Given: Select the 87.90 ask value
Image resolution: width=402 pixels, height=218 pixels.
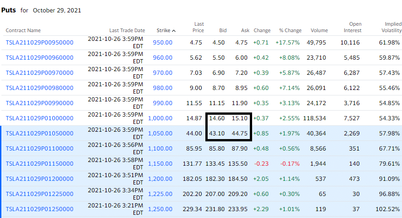Looking at the screenshot, I should (240, 148).
